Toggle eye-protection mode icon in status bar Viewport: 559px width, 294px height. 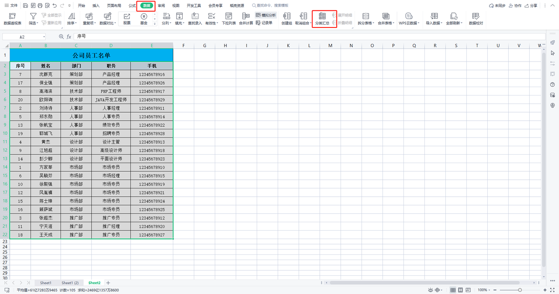(430, 290)
